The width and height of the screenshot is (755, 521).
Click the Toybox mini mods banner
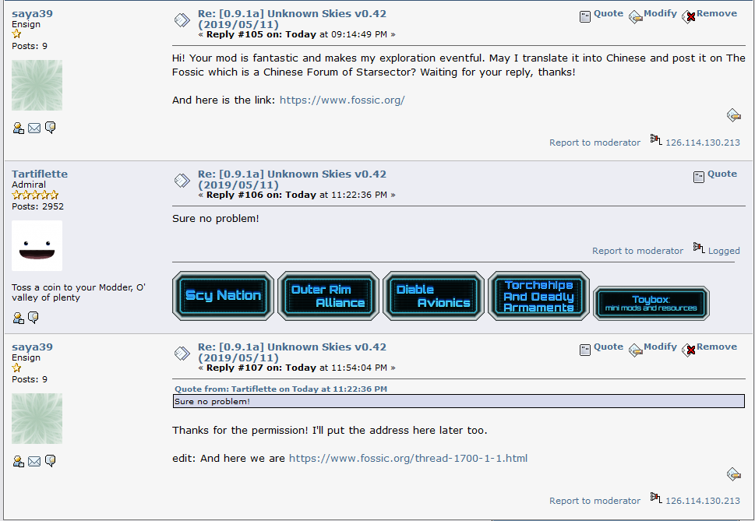[x=651, y=304]
